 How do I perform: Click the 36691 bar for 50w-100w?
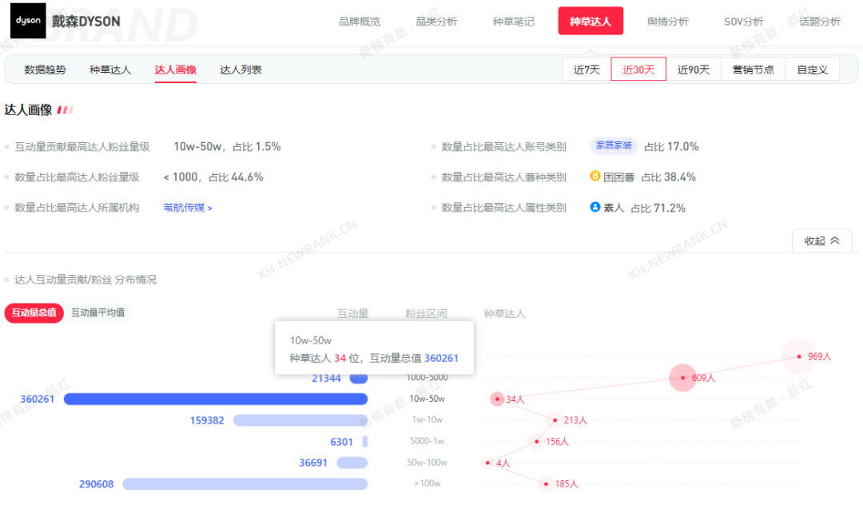[x=352, y=463]
